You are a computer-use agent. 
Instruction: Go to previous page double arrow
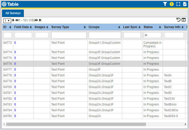click(x=17, y=20)
